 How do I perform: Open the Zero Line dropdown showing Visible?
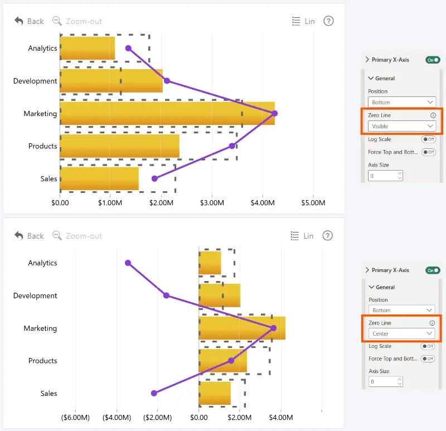[402, 127]
